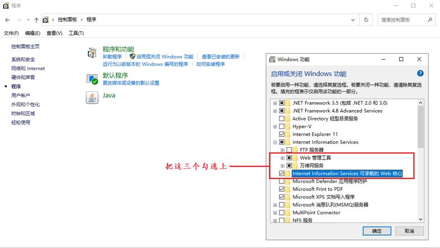Open the 工具(T) menu
440x248 pixels.
pos(76,33)
